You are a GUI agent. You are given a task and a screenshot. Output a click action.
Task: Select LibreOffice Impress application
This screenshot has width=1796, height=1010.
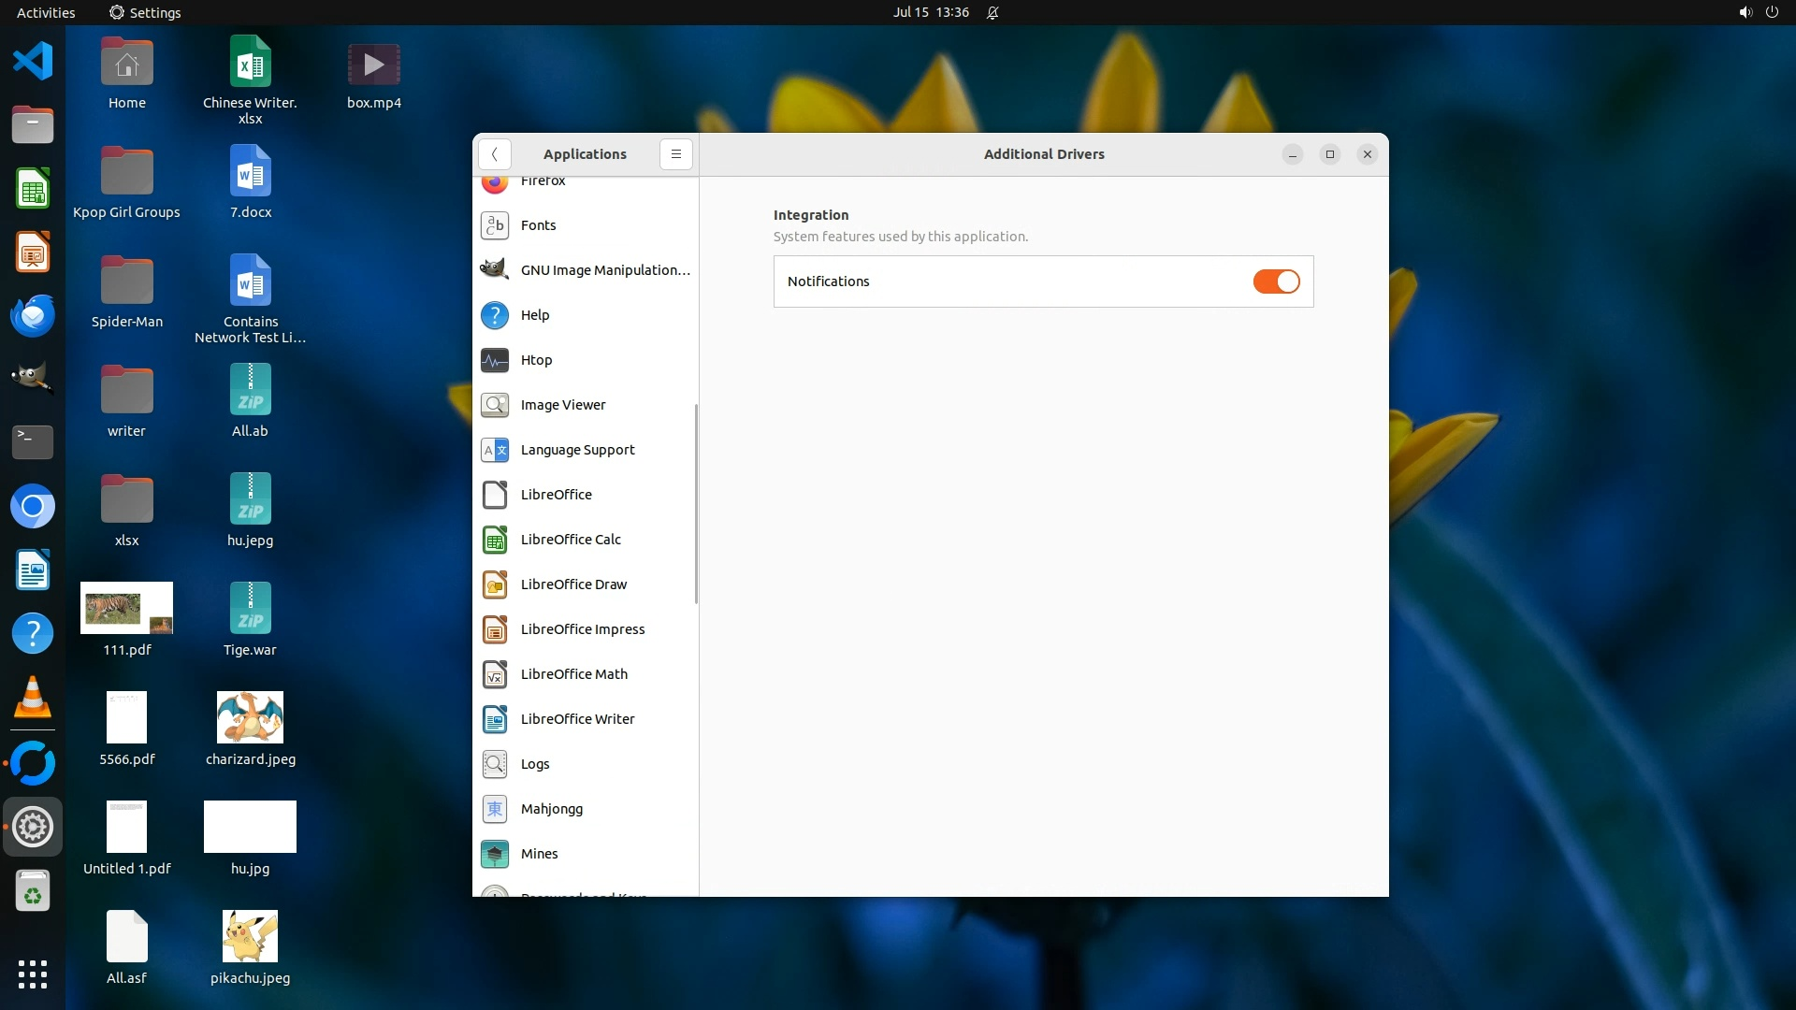click(x=582, y=629)
